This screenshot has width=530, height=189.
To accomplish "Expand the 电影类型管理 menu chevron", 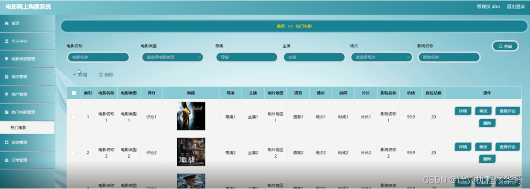I will [x=49, y=59].
